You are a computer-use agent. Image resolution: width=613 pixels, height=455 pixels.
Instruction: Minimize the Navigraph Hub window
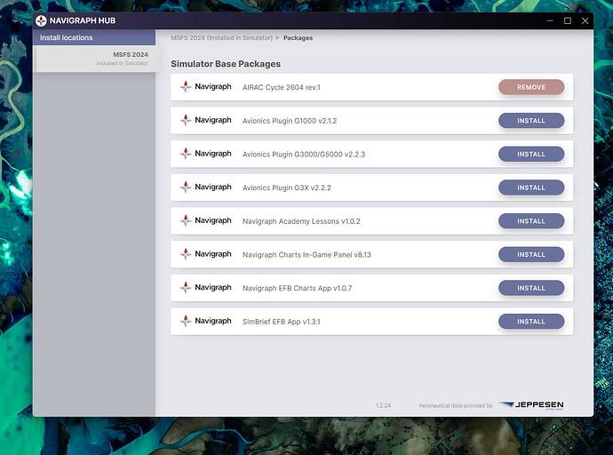pos(550,20)
